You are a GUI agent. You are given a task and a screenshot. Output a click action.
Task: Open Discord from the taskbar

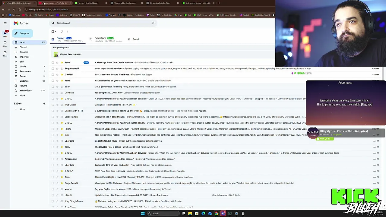223,213
